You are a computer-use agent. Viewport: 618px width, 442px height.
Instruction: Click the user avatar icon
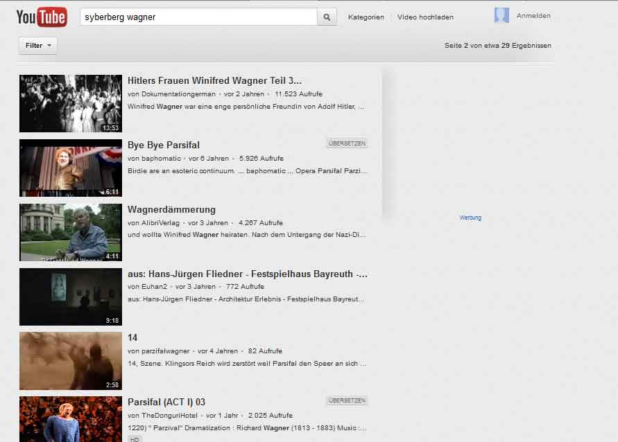[x=501, y=16]
